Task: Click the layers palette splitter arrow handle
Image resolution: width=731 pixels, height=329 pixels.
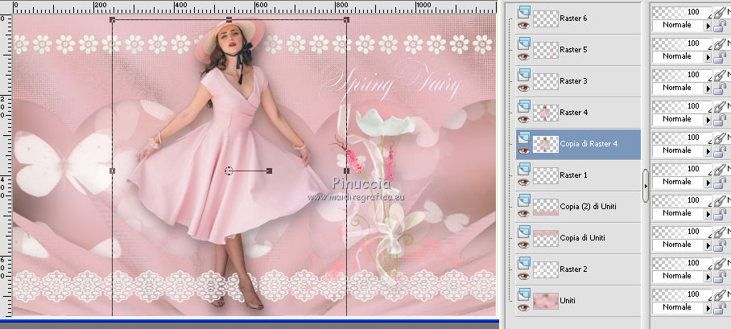Action: tap(645, 186)
